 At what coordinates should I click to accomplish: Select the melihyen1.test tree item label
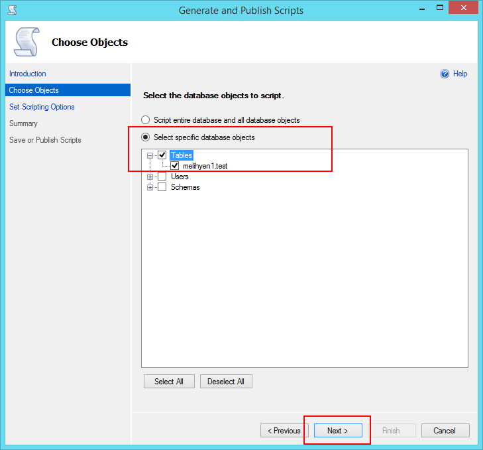[x=205, y=166]
